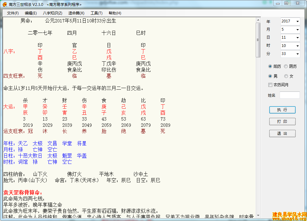The height and width of the screenshot is (221, 307).
Task: Click the app icon in the title bar
Action: click(x=5, y=5)
